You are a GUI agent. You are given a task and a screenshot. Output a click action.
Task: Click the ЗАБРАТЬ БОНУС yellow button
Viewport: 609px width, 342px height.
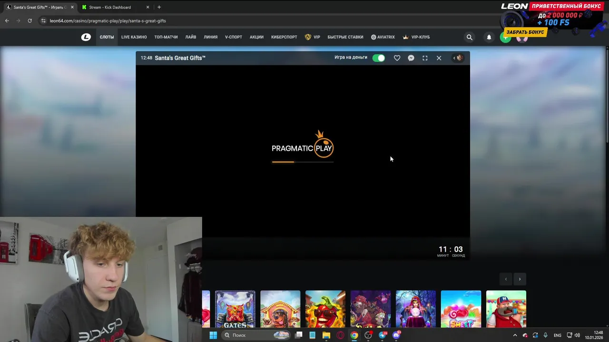(525, 32)
